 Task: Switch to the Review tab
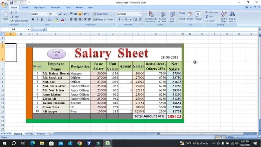(x=79, y=7)
